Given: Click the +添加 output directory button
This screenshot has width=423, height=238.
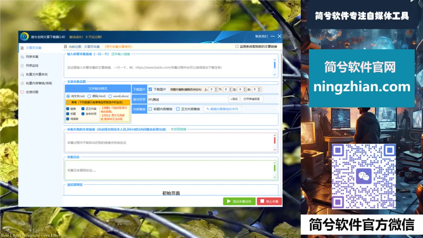Looking at the screenshot, I should (x=233, y=99).
